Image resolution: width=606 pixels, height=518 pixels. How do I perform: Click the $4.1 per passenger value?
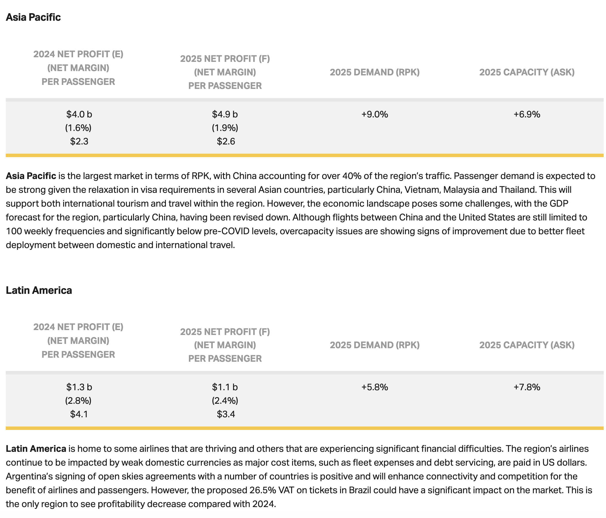click(79, 414)
